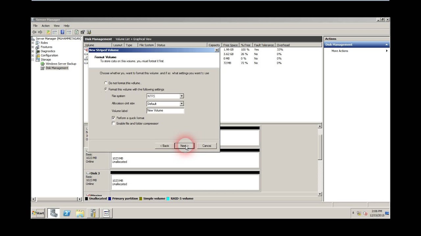Screen dimensions: 421x236
Task: Click the Refresh toolbar icon
Action: click(x=77, y=32)
